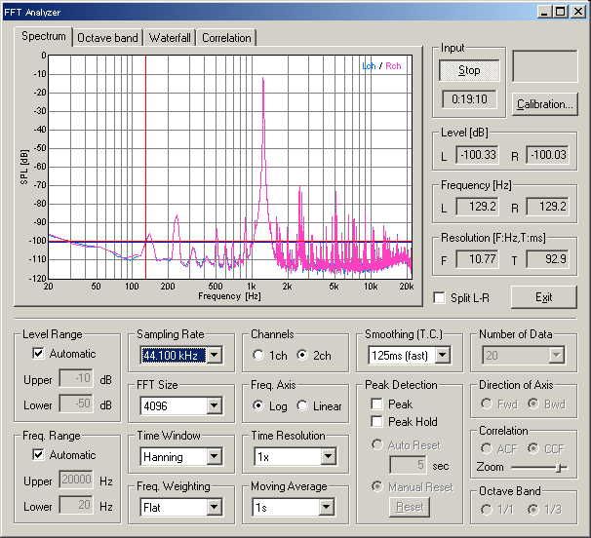Select the Correlation tab
The image size is (591, 538).
[226, 38]
